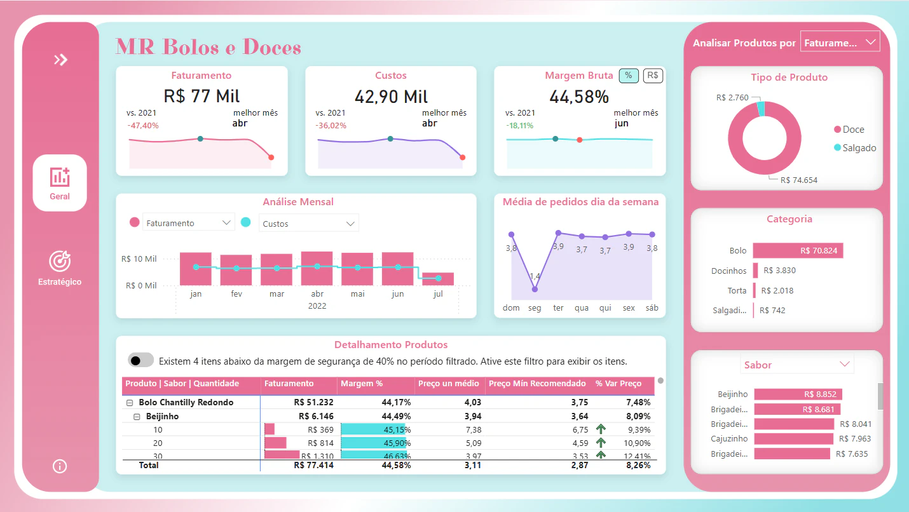Click the jan bar in Análise Mensal

coord(196,269)
